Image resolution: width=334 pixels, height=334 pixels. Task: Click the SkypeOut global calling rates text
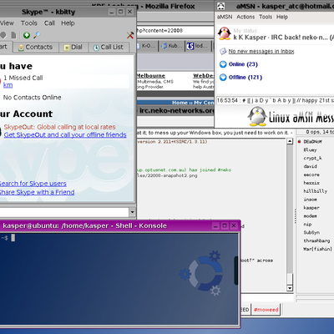tap(59, 127)
